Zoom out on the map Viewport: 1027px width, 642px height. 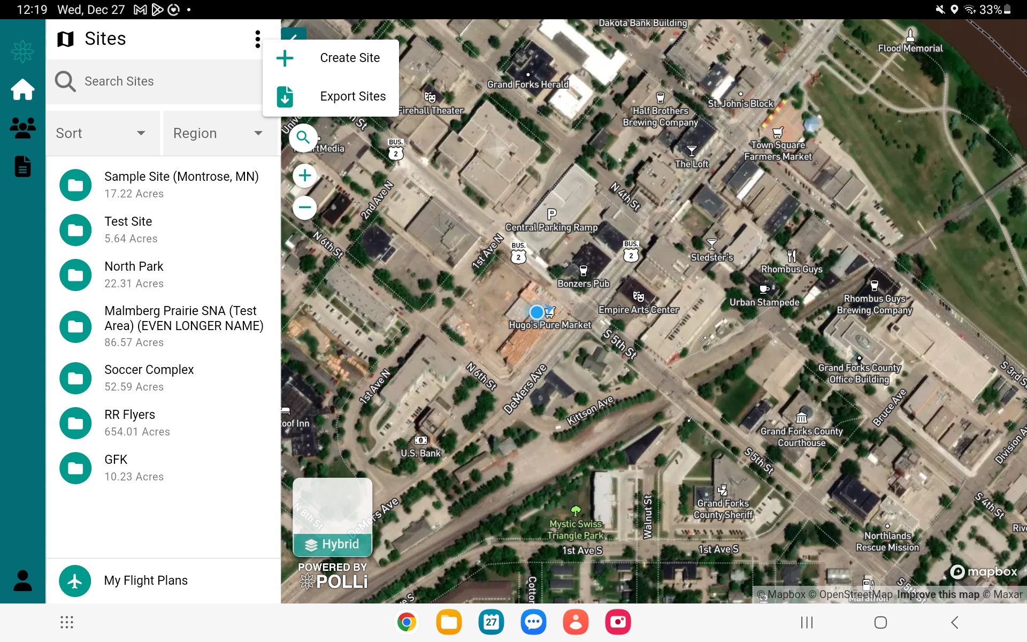click(x=305, y=207)
